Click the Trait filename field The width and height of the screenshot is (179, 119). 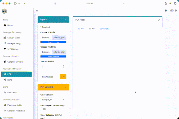click(x=59, y=52)
